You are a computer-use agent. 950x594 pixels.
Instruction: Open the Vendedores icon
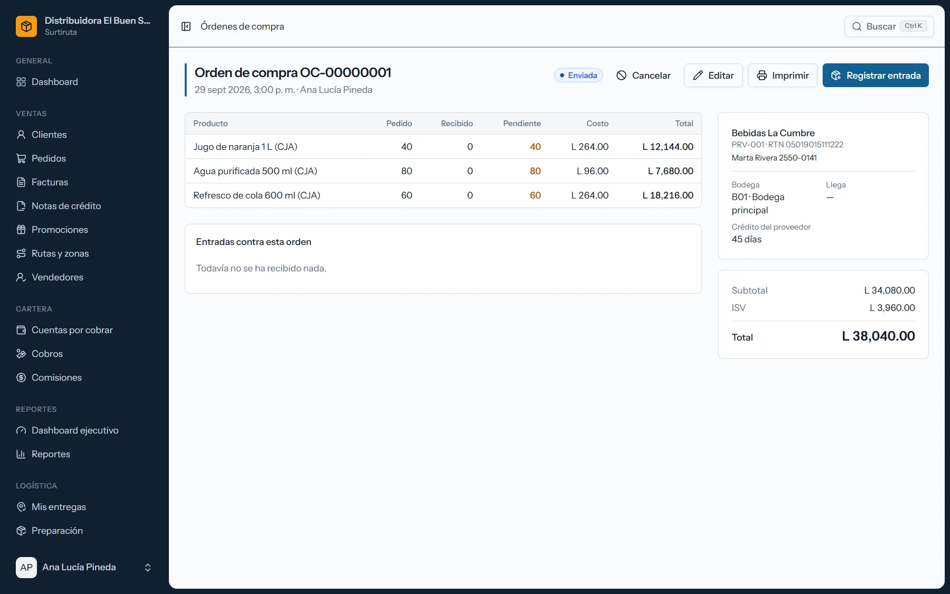tap(21, 277)
